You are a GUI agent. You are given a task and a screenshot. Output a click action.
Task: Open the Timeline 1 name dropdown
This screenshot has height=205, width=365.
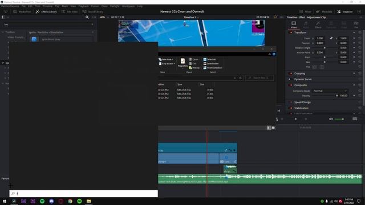point(191,17)
